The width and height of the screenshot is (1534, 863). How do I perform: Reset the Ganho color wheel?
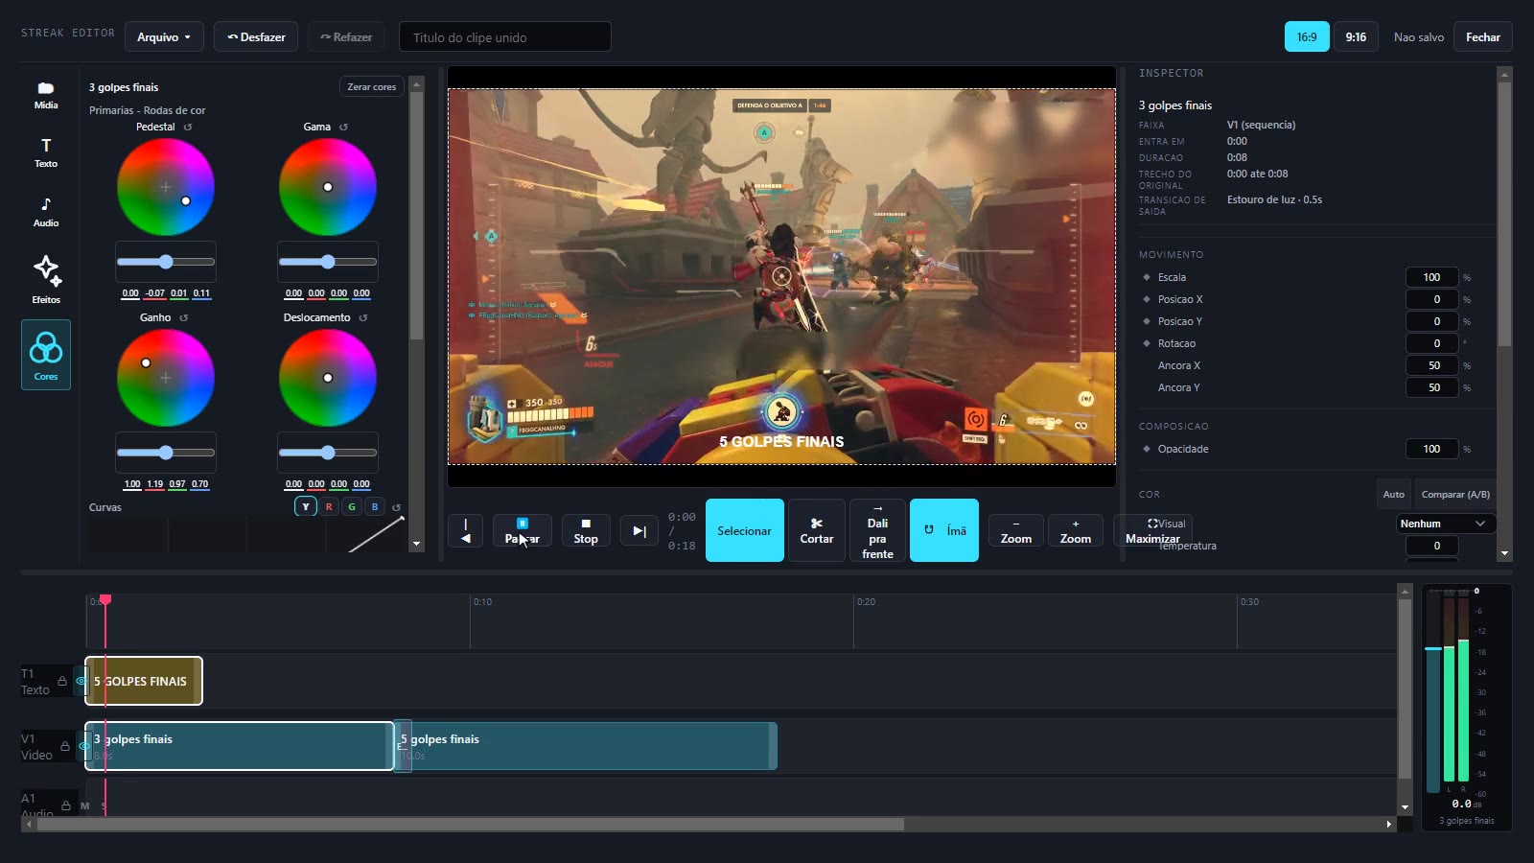tap(183, 317)
